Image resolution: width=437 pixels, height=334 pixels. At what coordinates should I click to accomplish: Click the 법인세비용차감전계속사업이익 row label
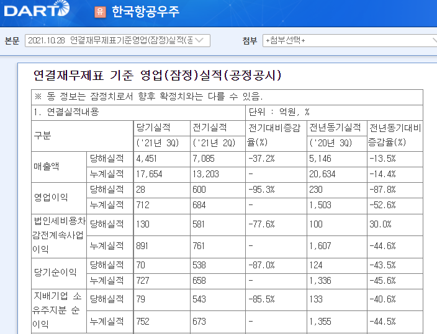pos(59,235)
